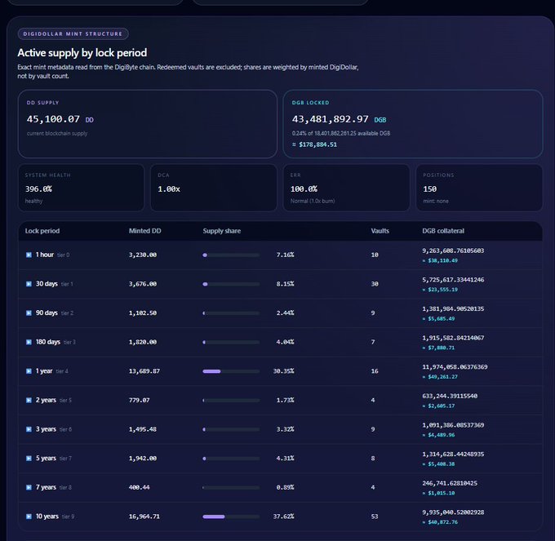555x541 pixels.
Task: Open the DCA 1.00x card
Action: [x=214, y=188]
